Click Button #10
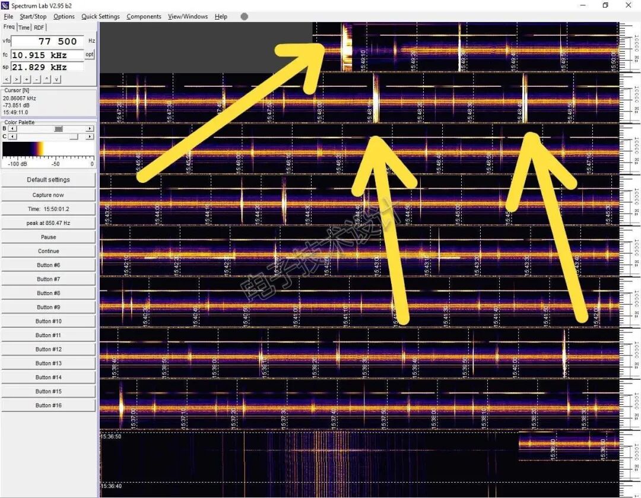 tap(48, 321)
